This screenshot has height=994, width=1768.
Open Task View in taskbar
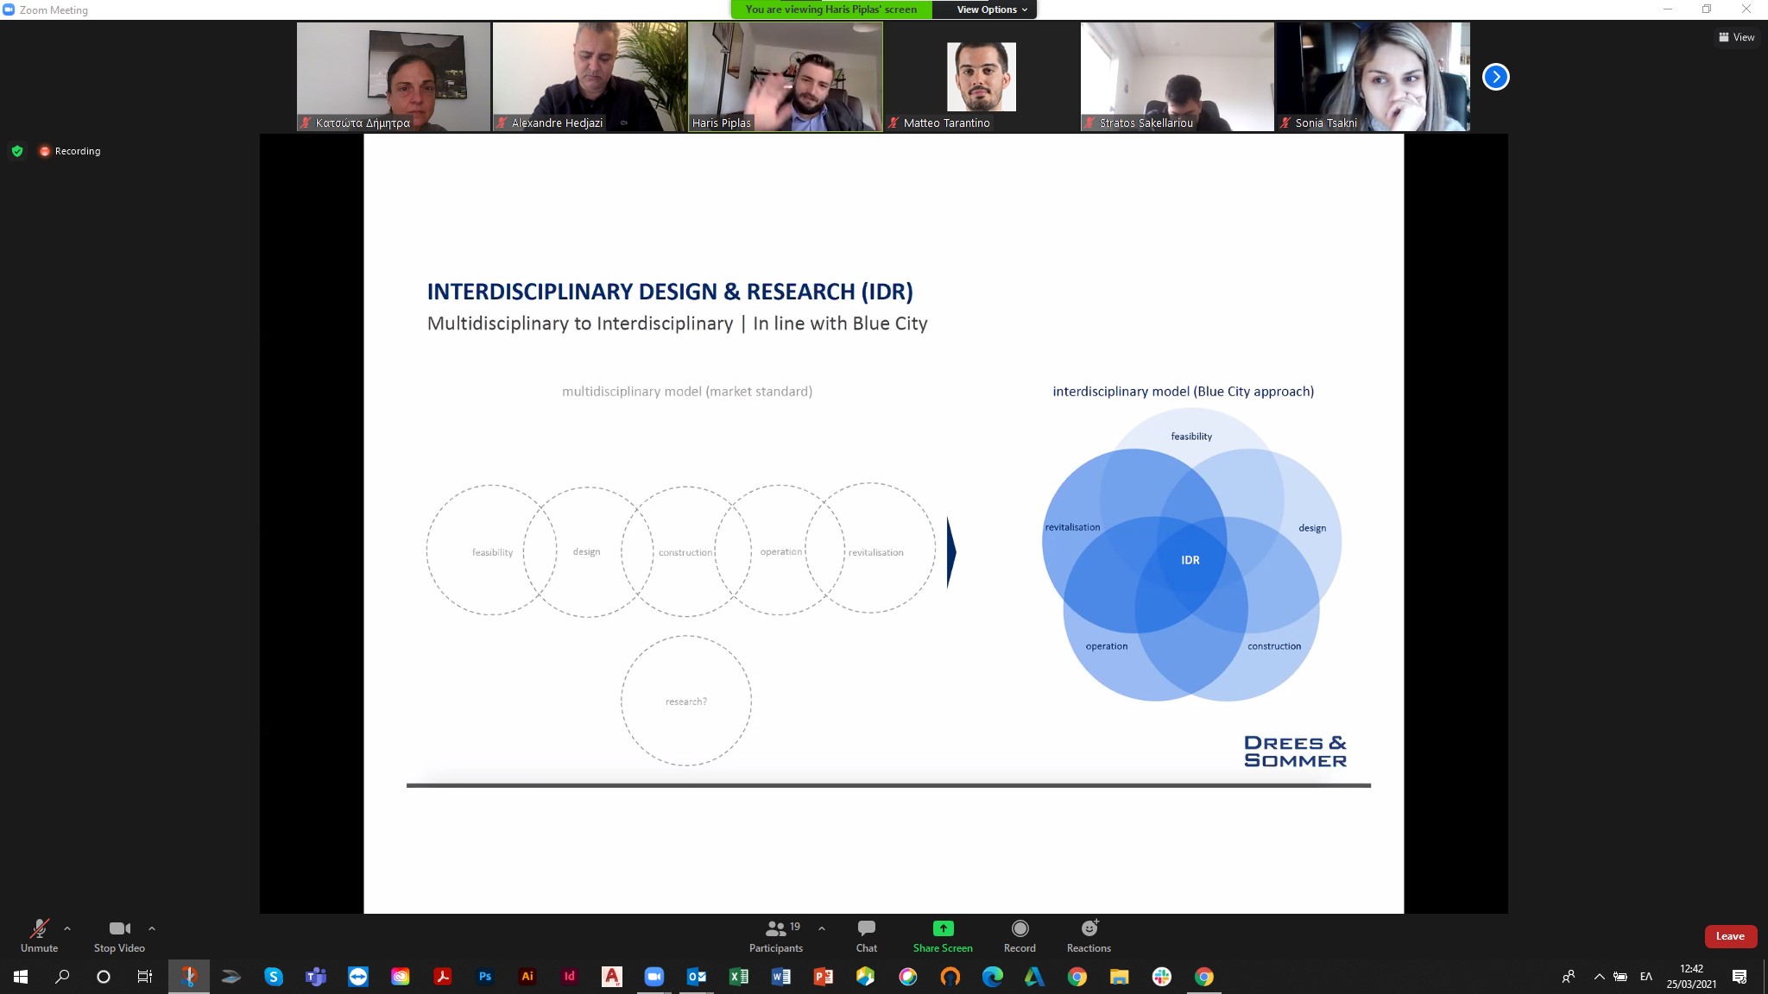coord(145,977)
